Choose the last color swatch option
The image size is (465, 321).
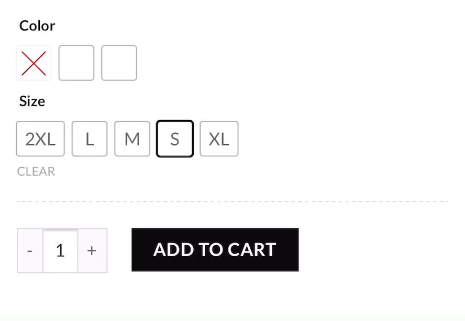tap(119, 63)
